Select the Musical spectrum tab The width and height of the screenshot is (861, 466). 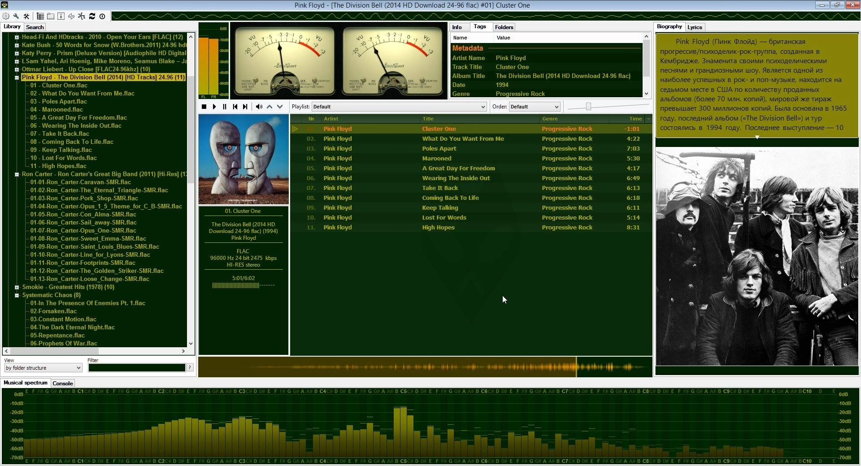(x=26, y=383)
